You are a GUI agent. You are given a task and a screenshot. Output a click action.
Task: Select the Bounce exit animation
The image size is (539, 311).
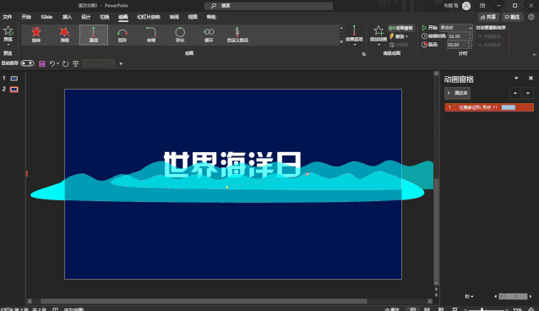point(64,35)
